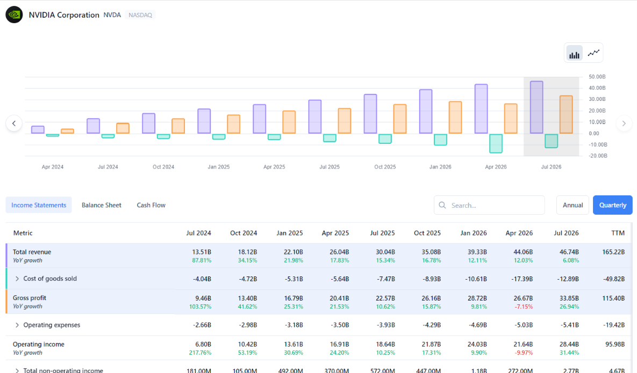Expand Cost of goods sold row
Image resolution: width=637 pixels, height=373 pixels.
17,279
